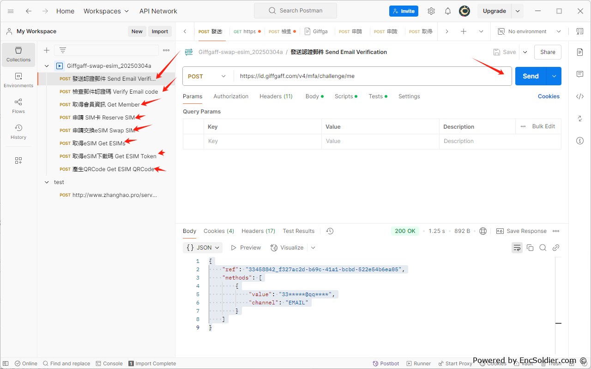Open the Code snippet icon in the right sidebar
591x369 pixels.
tap(580, 96)
